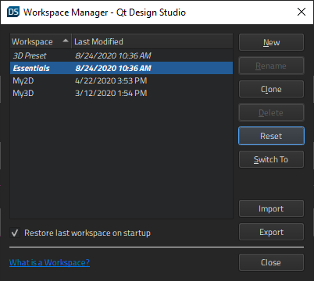The image size is (314, 281).
Task: Close the dialog using the Close button
Action: click(x=271, y=262)
